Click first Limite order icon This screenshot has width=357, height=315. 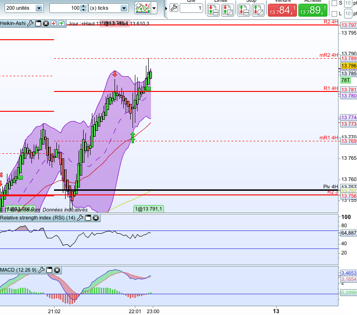[213, 10]
